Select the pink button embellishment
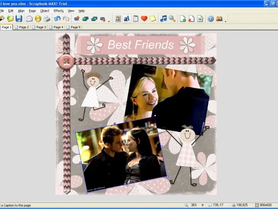This screenshot has height=209, width=278. [66, 62]
